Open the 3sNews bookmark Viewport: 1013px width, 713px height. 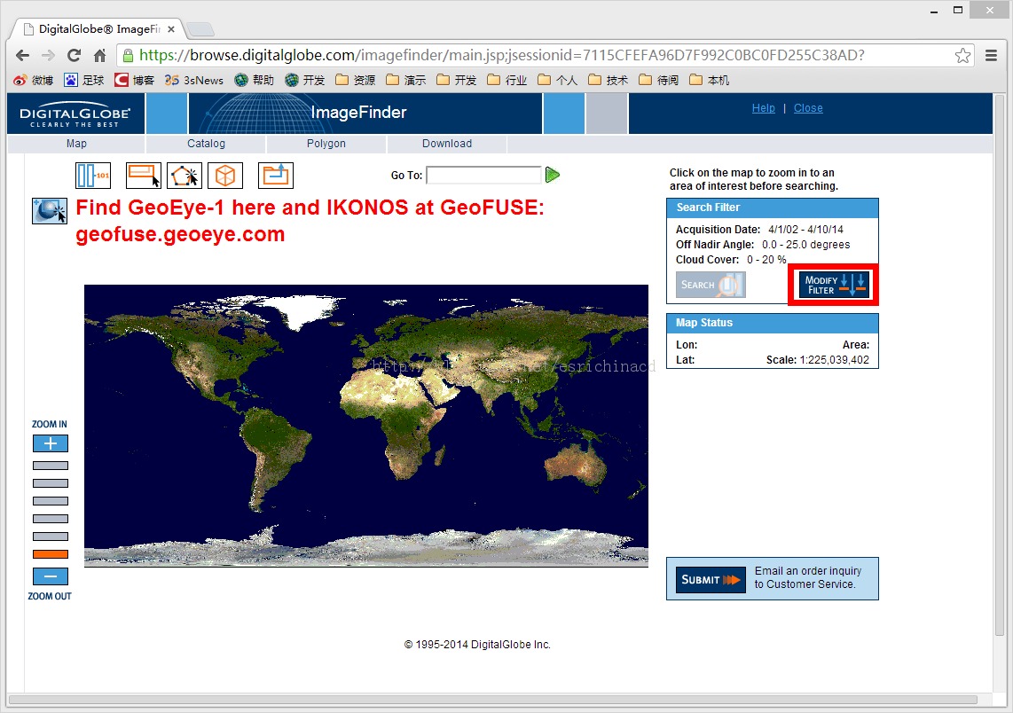tap(193, 80)
